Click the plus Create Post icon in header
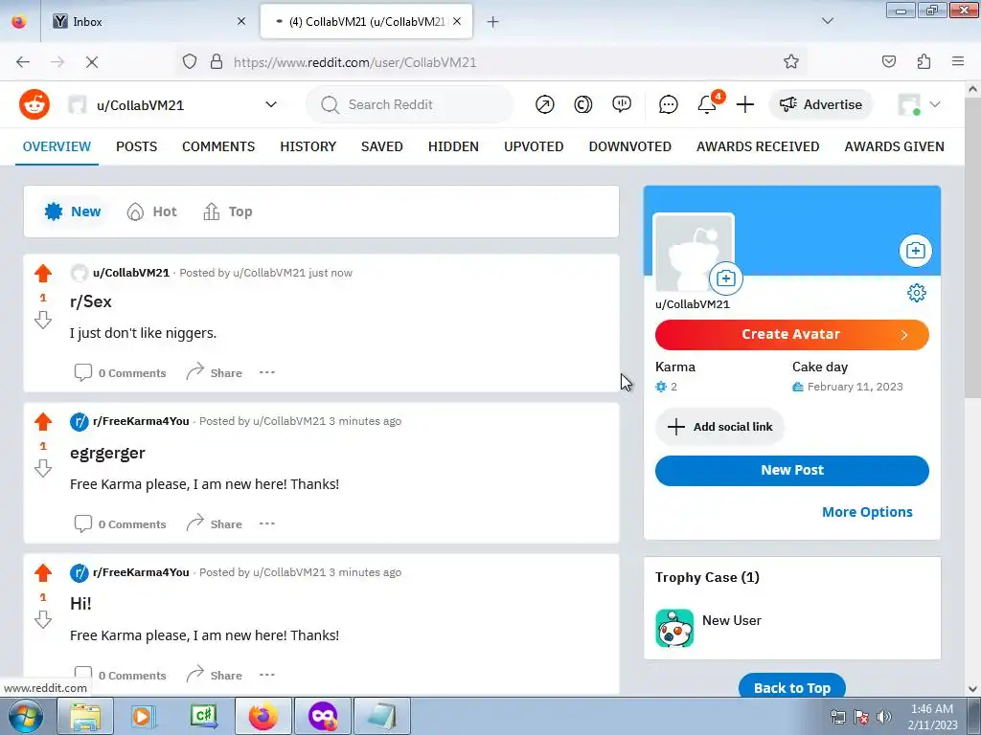 (745, 104)
